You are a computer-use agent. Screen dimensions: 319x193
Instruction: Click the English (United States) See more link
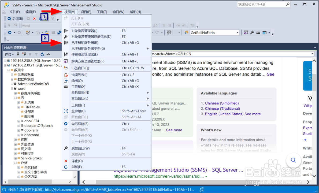pyautogui.click(x=233, y=114)
